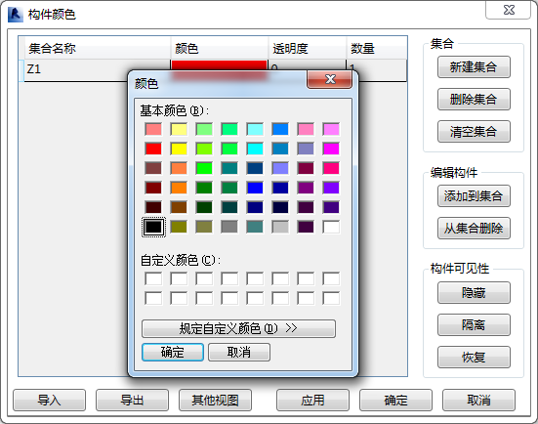Hide components with the 隐藏 button
This screenshot has width=538, height=424.
[x=474, y=293]
